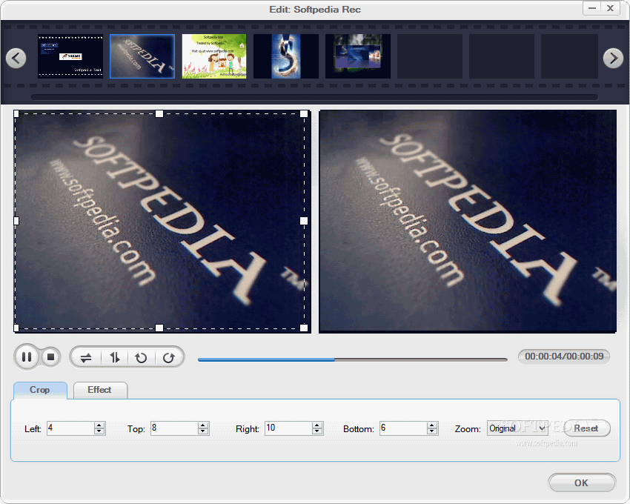Image resolution: width=630 pixels, height=504 pixels.
Task: Click the left-middle crop handle
Action: 16,221
